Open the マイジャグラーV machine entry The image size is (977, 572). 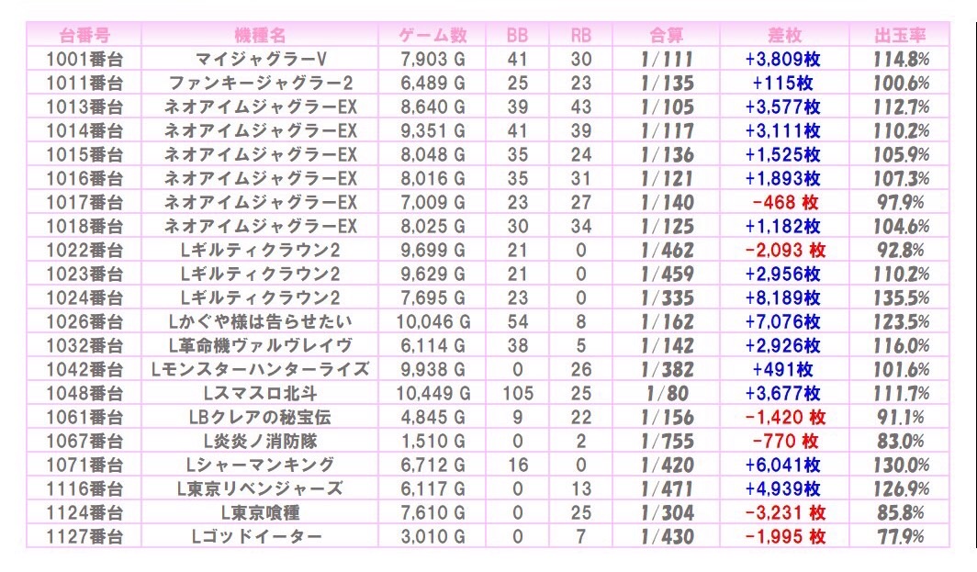pyautogui.click(x=260, y=59)
